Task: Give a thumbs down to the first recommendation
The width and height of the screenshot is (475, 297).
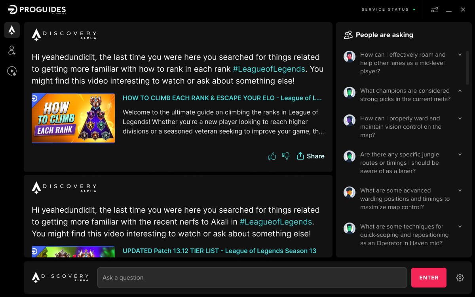Action: coord(285,156)
